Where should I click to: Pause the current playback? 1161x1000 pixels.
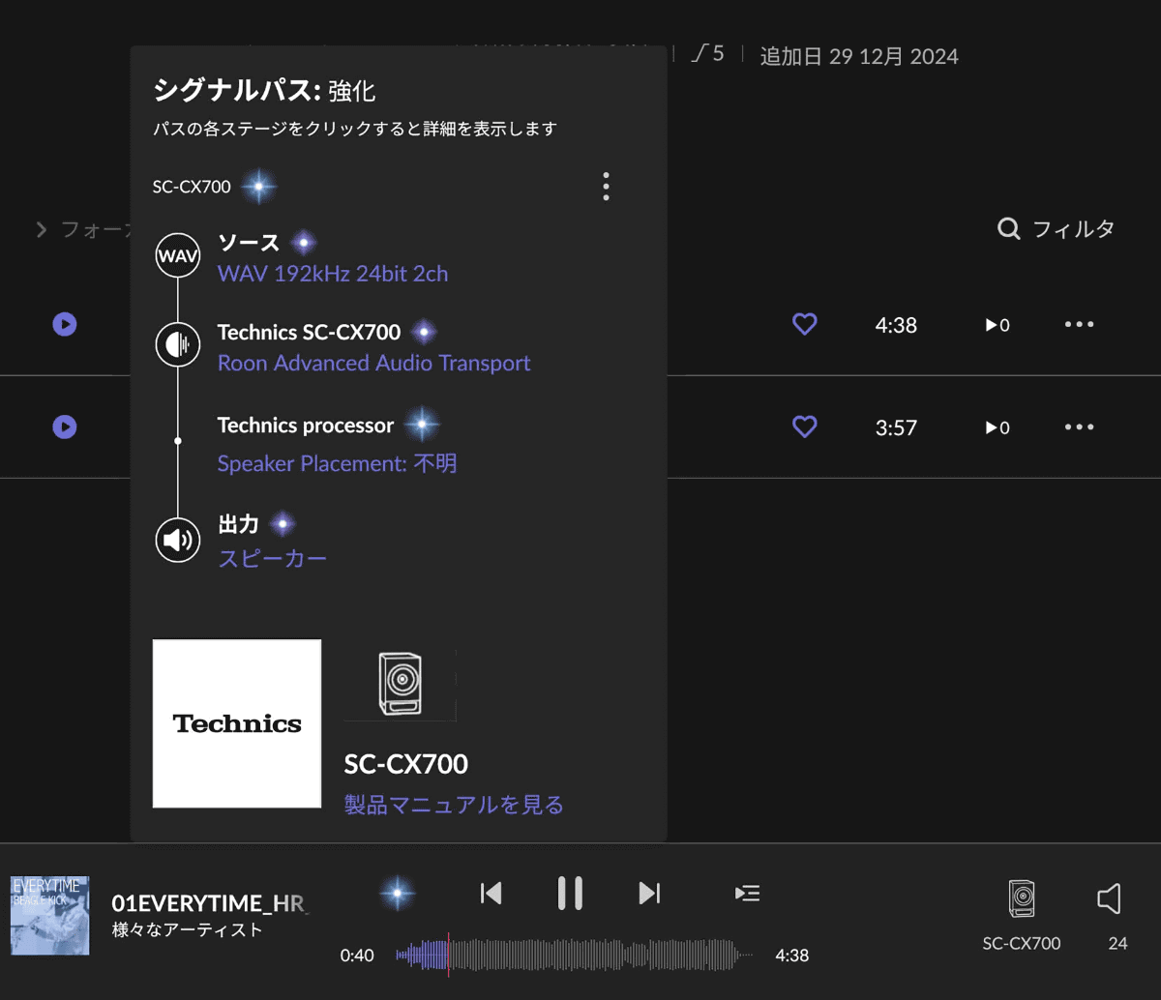(570, 893)
